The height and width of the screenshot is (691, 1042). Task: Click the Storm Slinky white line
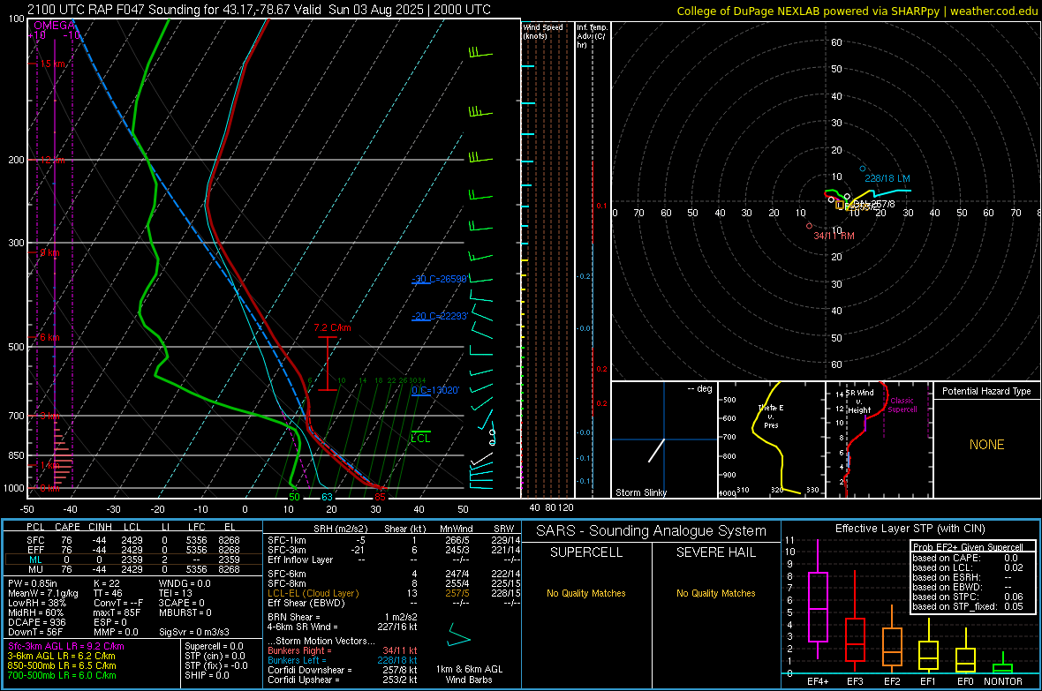656,450
